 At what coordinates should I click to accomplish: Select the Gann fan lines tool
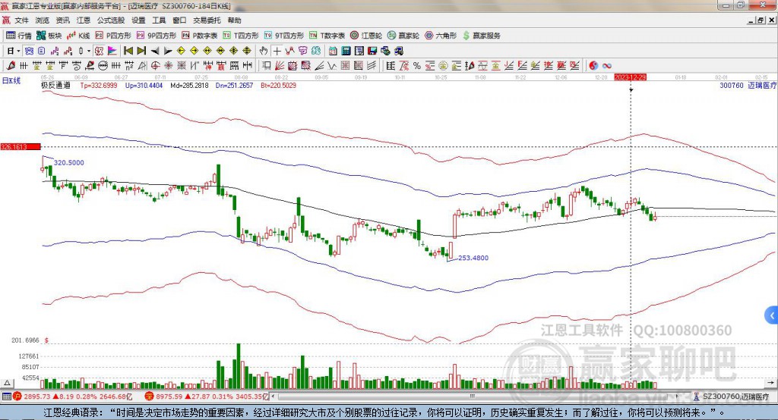click(x=280, y=66)
